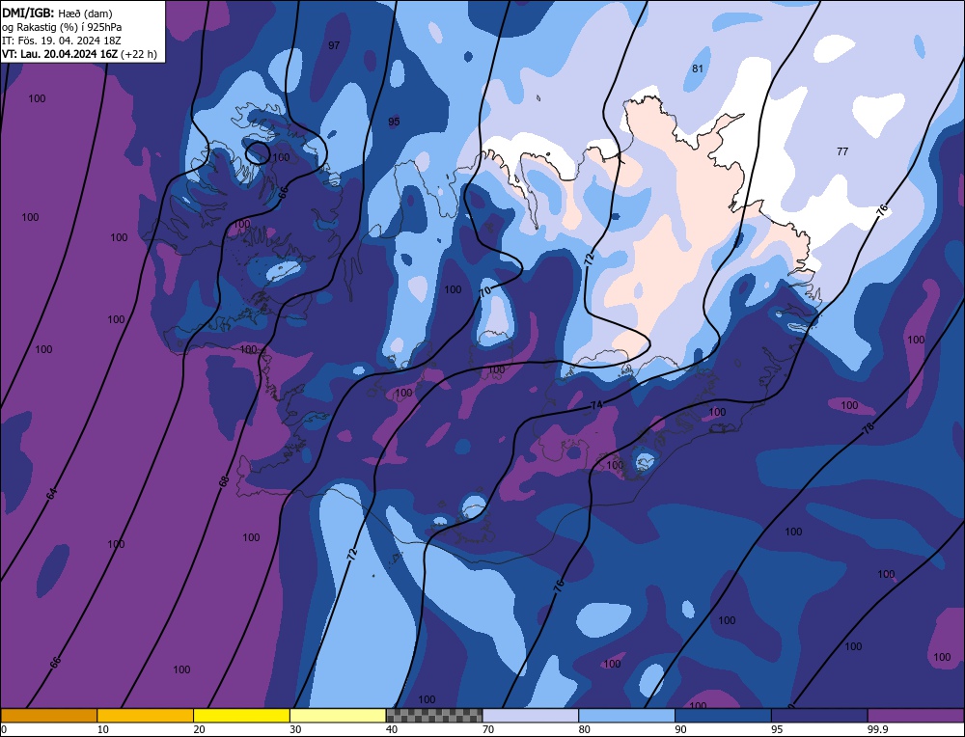Image resolution: width=965 pixels, height=737 pixels.
Task: Click the humidity value '77' on the map
Action: tap(842, 151)
